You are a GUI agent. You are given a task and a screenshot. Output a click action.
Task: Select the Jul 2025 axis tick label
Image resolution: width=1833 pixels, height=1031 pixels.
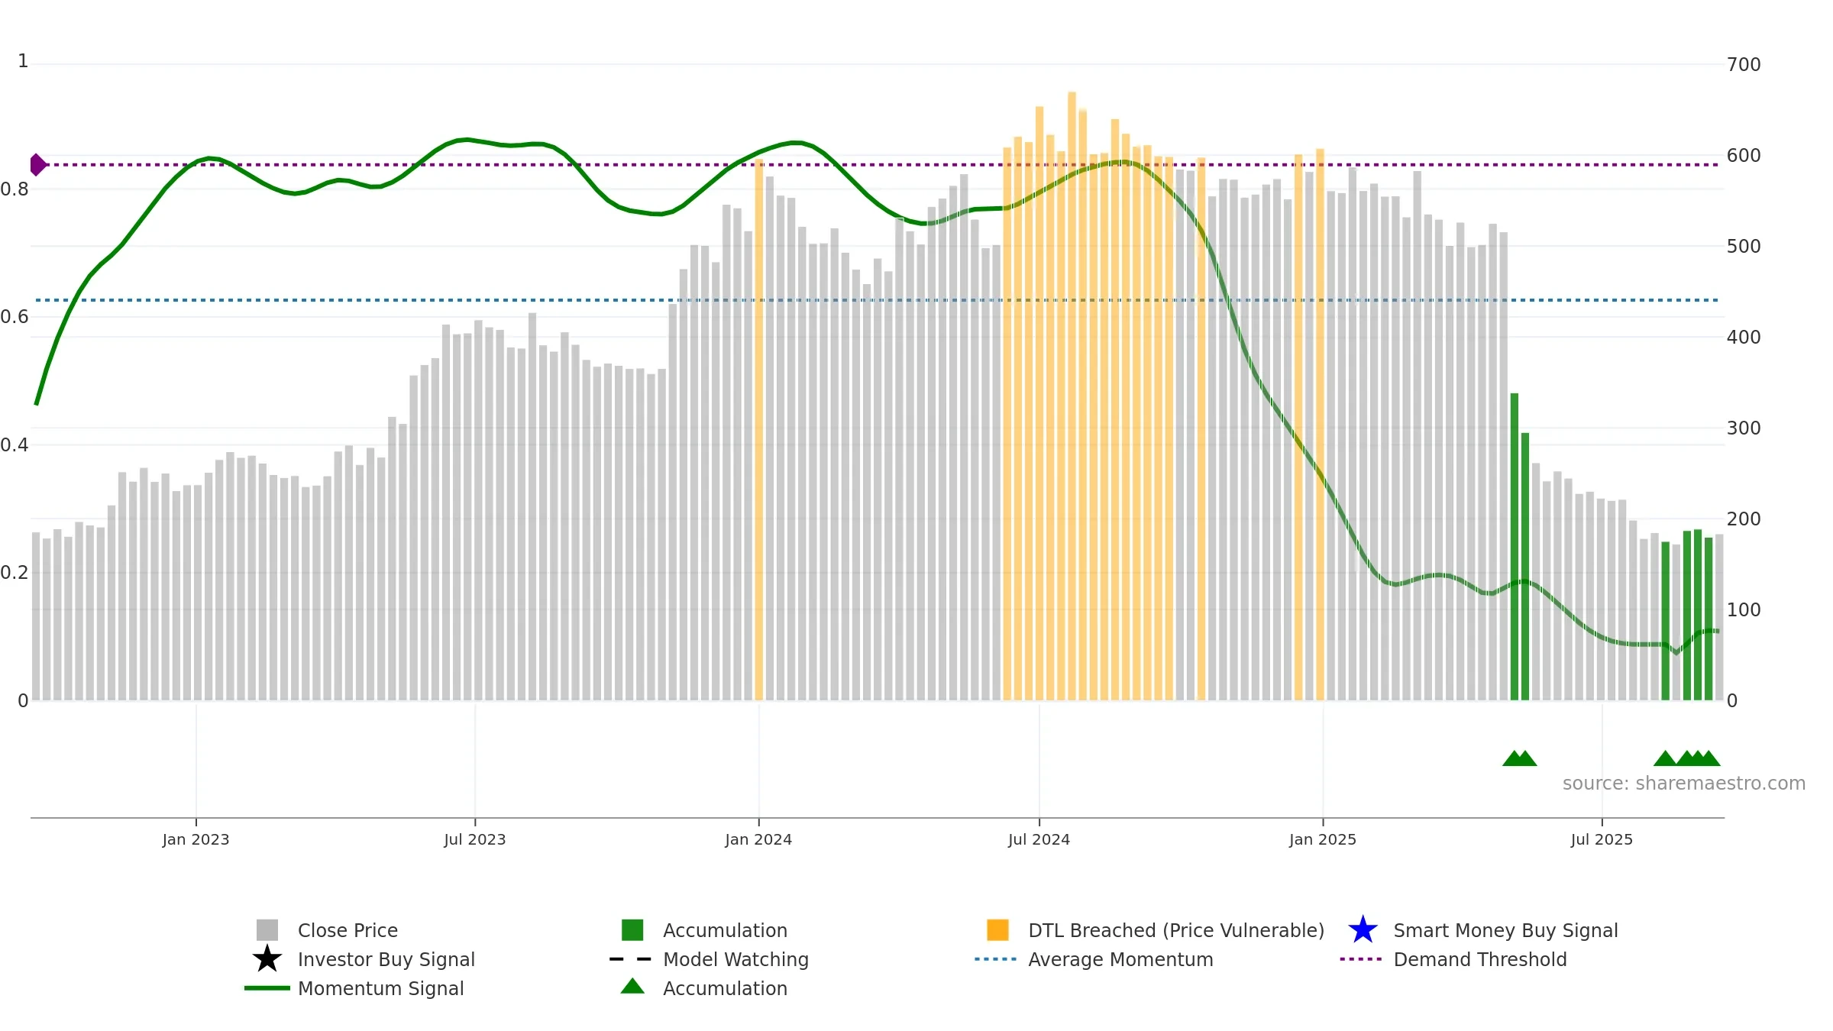1602,840
